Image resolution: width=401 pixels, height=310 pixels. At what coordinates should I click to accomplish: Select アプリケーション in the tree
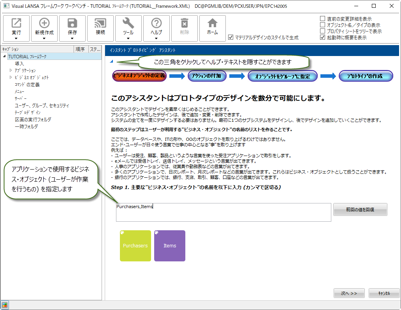(25, 70)
